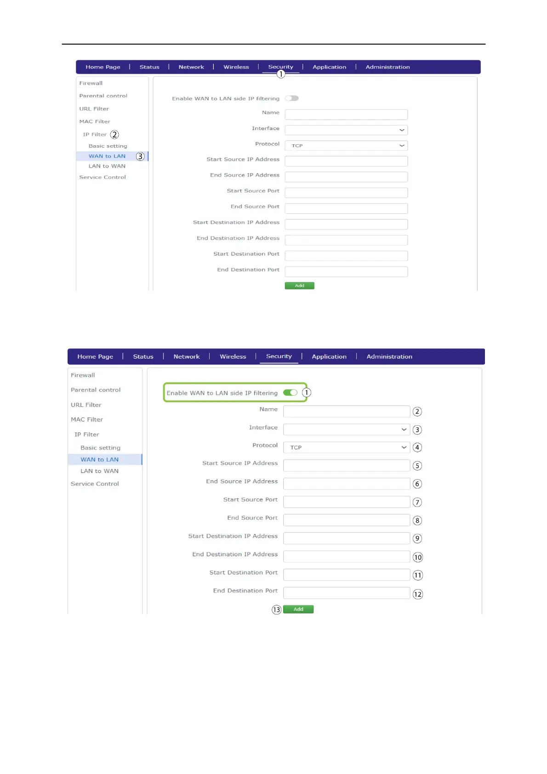This screenshot has height=774, width=547.
Task: Click circled 4 beside the Protocol dropdown
Action: [x=417, y=447]
